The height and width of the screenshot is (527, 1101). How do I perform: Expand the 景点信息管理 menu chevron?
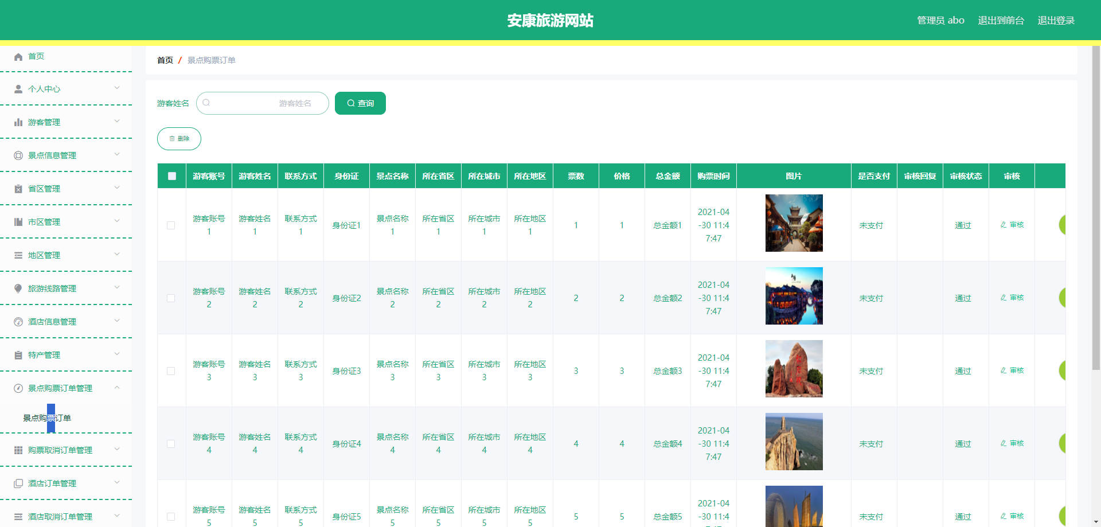point(117,154)
